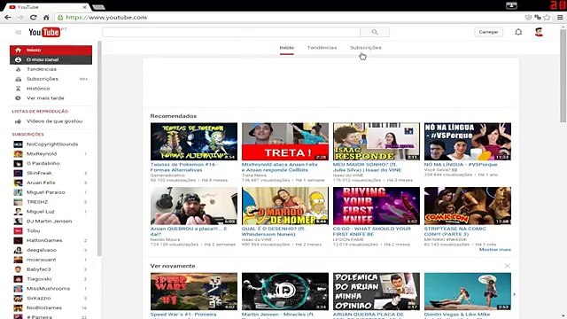The width and height of the screenshot is (567, 319).
Task: Open the Aruan QUEBROU a placa video title
Action: [x=189, y=231]
